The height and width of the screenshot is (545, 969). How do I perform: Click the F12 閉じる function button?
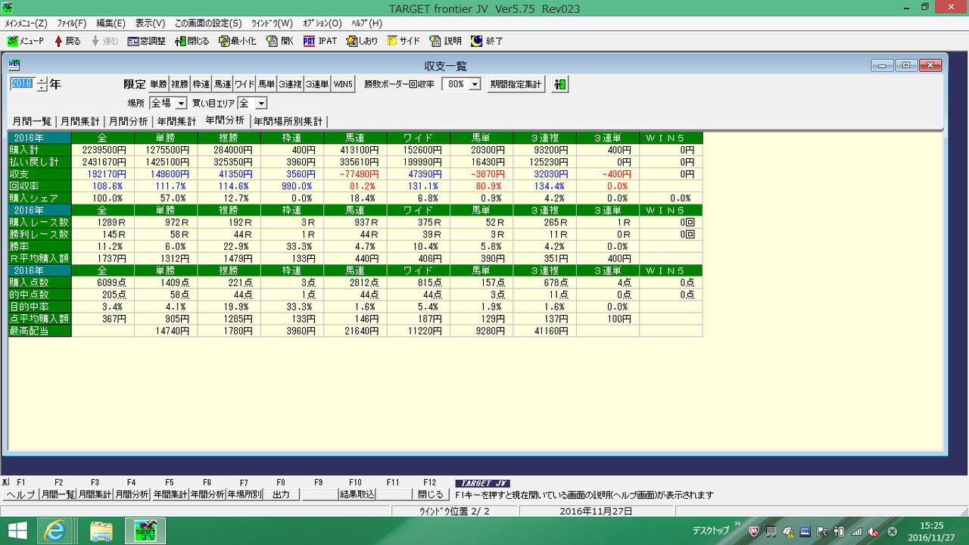click(430, 495)
